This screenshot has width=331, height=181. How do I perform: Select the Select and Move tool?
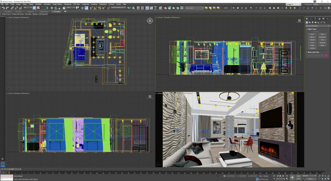(52, 8)
